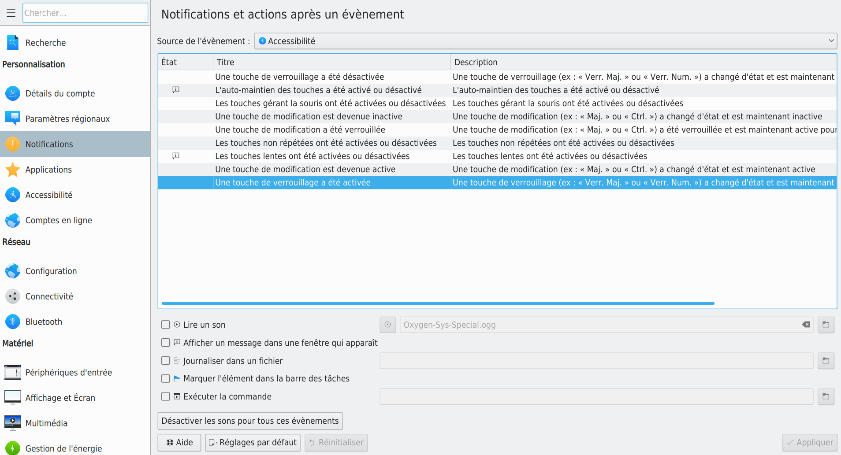Viewport: 841px width, 455px height.
Task: Click the Recherche sidebar icon
Action: [x=13, y=43]
